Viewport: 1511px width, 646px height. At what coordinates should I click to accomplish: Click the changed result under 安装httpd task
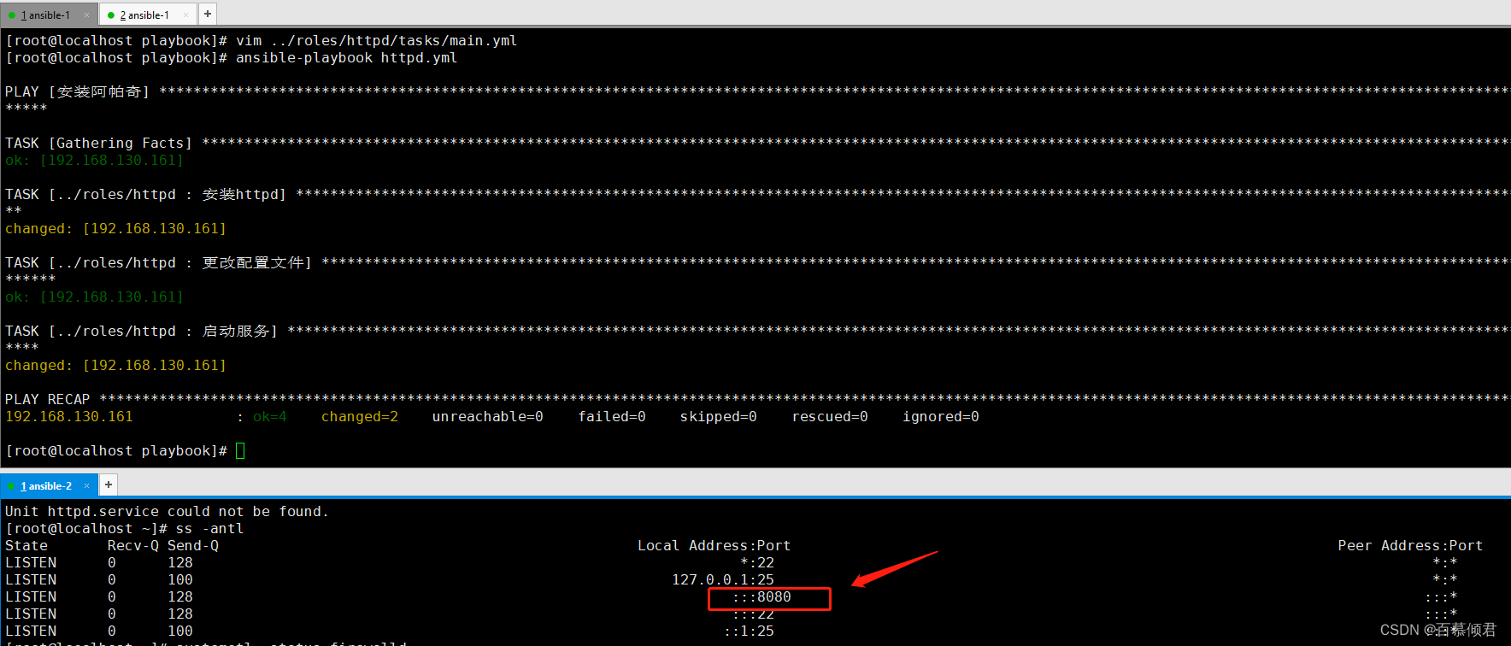pyautogui.click(x=115, y=228)
